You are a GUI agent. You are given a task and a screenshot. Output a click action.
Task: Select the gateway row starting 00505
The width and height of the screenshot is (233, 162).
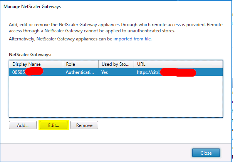pyautogui.click(x=116, y=72)
